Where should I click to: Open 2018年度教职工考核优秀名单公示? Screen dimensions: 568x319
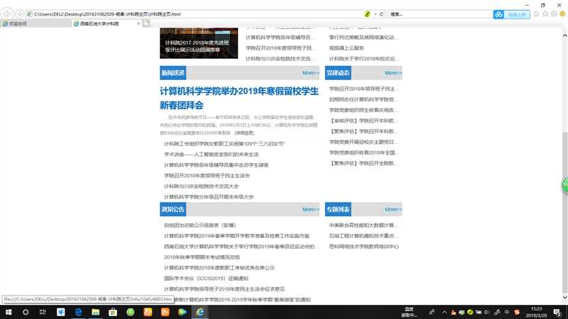pos(219,268)
